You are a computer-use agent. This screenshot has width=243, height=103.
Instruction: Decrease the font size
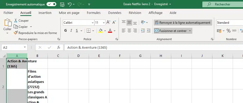click(x=114, y=22)
